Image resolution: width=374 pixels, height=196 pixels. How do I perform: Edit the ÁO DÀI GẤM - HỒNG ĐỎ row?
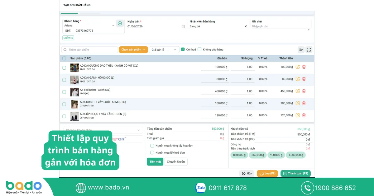pos(298,79)
